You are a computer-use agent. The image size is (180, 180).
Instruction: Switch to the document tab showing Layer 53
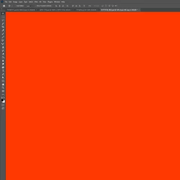coord(21,10)
